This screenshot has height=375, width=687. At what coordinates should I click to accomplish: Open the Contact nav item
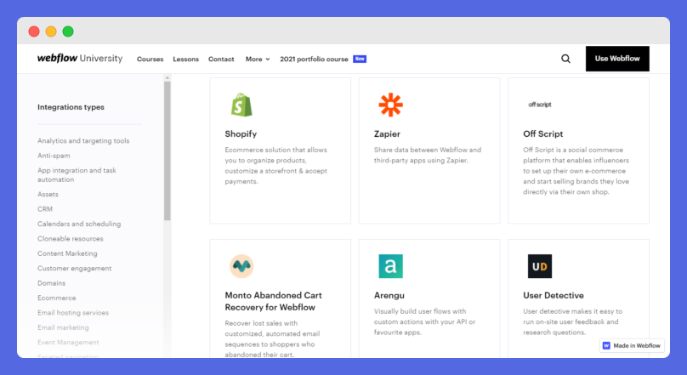tap(221, 60)
